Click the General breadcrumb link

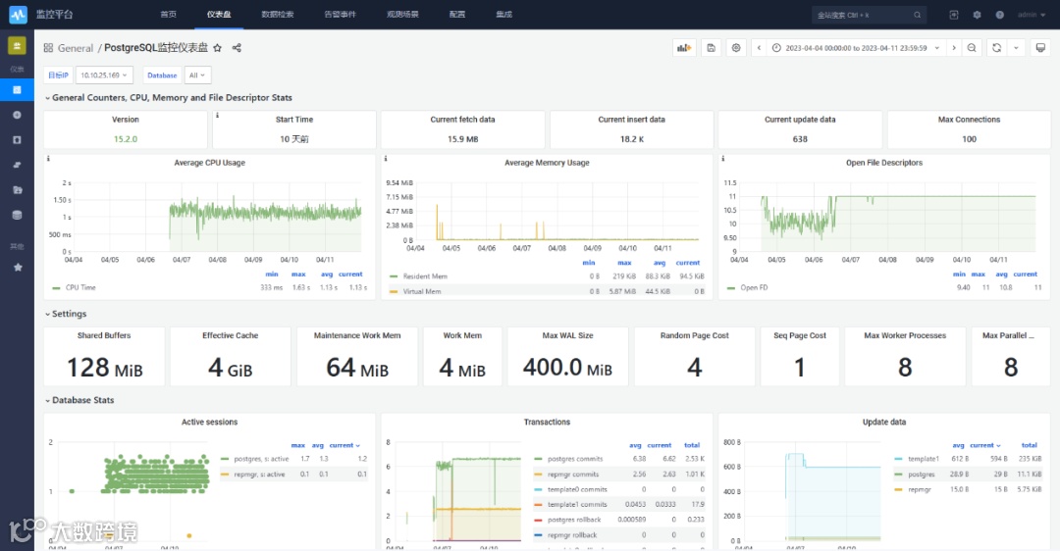point(75,48)
